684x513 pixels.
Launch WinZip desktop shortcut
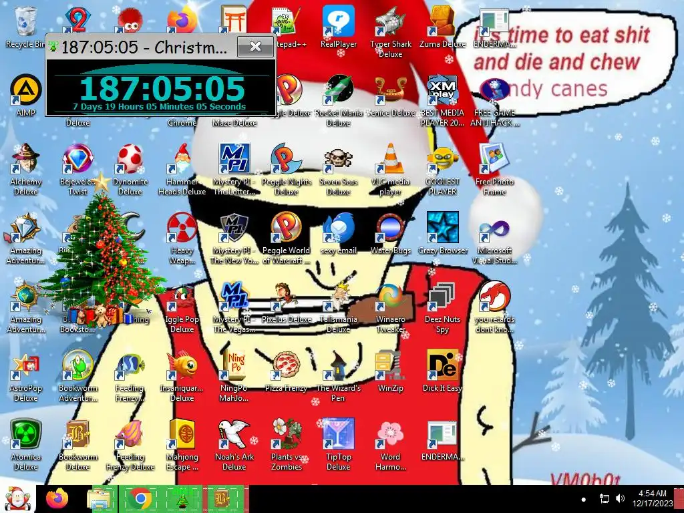[x=390, y=371]
